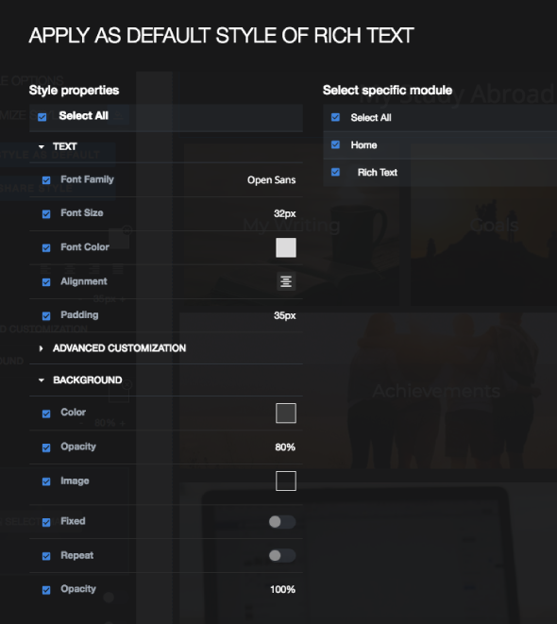Open the background Color swatch
This screenshot has width=557, height=624.
[286, 413]
